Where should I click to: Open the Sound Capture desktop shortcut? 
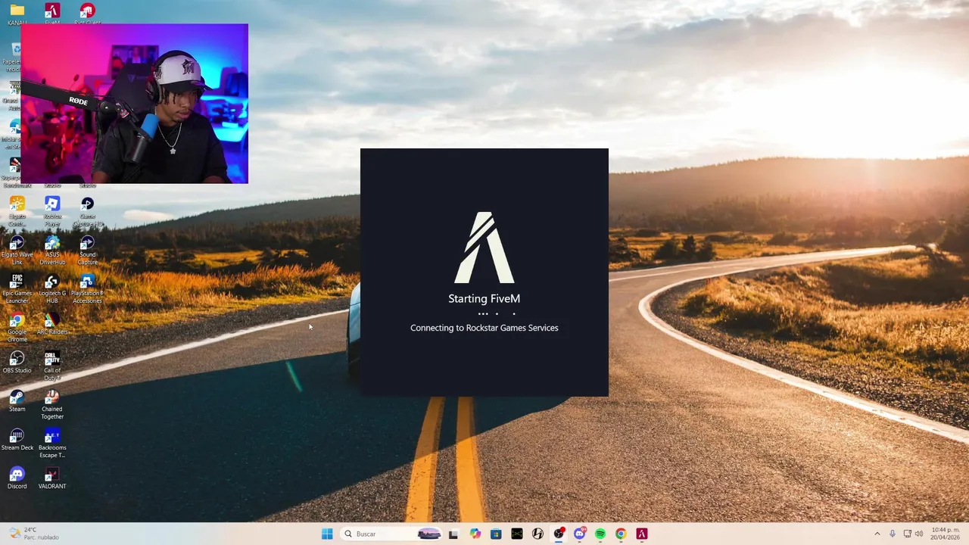click(87, 250)
